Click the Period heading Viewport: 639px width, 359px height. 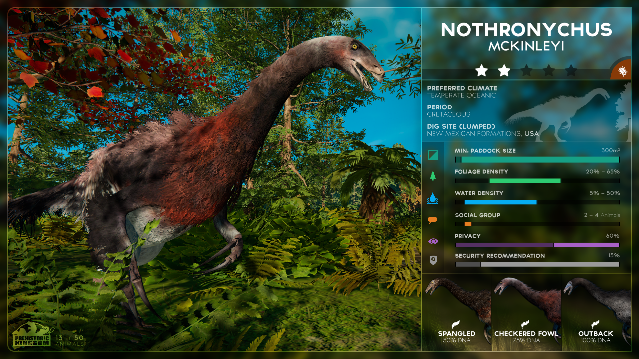(x=439, y=107)
